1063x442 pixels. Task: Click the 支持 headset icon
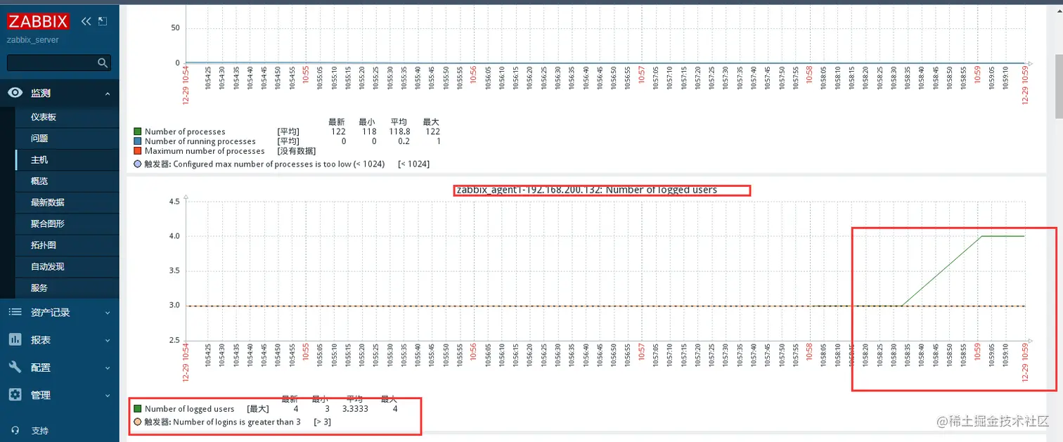(15, 430)
